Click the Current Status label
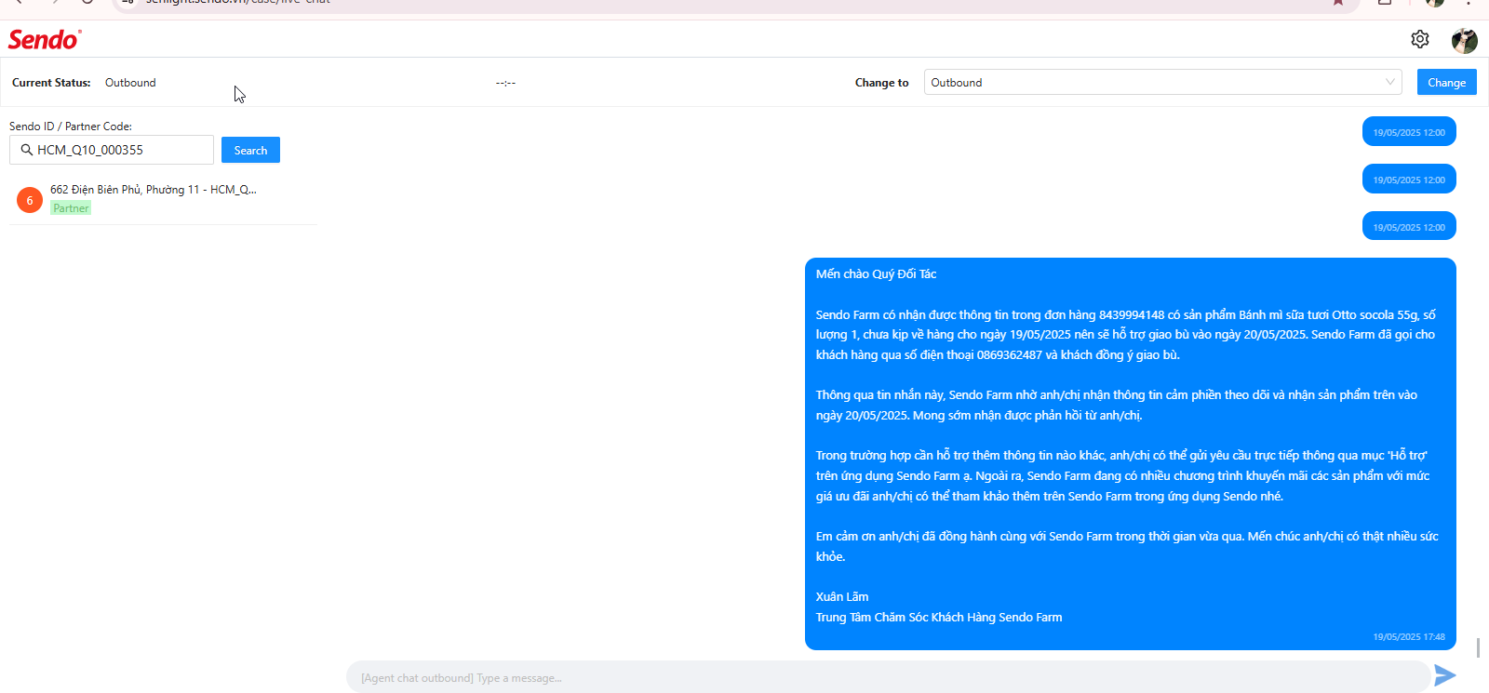 (x=51, y=83)
